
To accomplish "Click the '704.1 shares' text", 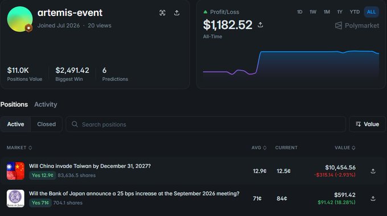I will pos(68,203).
